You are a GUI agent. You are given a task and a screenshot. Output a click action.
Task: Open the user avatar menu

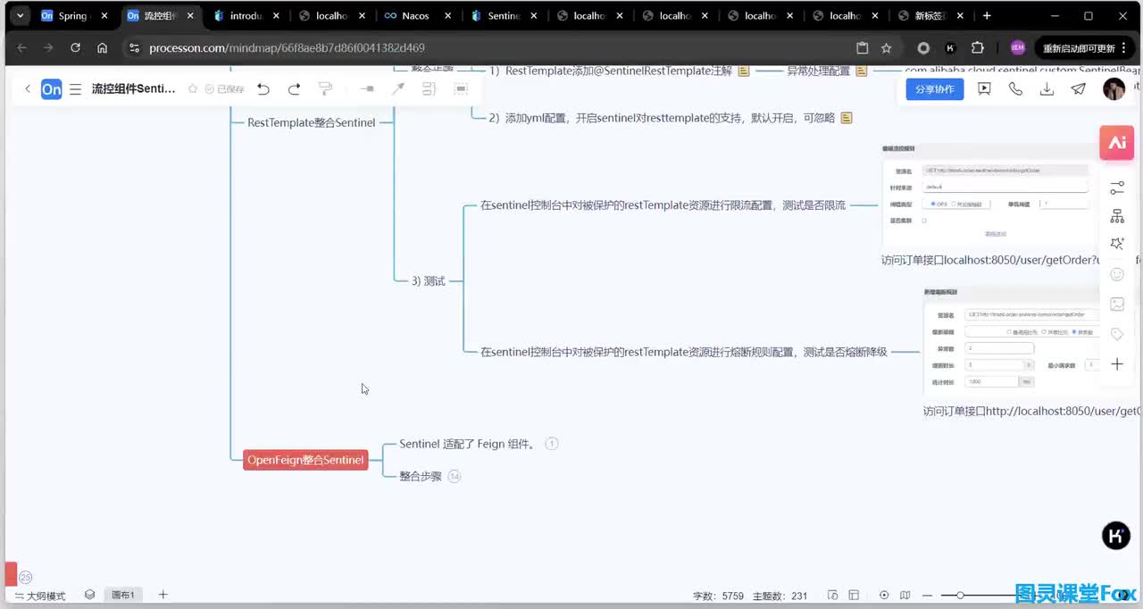1114,89
